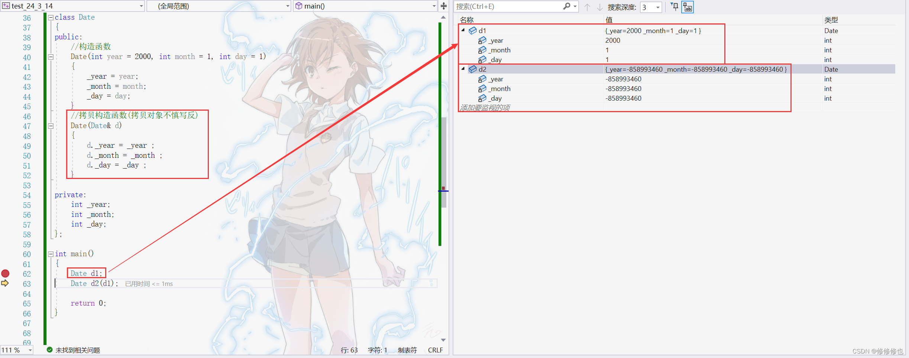Viewport: 909px width, 358px height.
Task: Collapse the class Date code block
Action: (51, 17)
